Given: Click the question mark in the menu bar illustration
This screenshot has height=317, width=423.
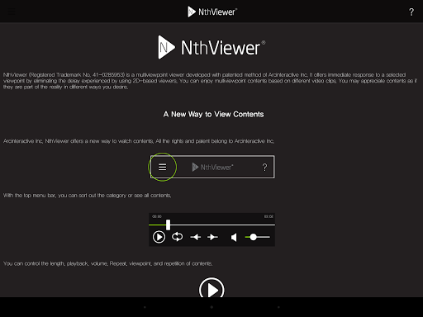Looking at the screenshot, I should [264, 167].
